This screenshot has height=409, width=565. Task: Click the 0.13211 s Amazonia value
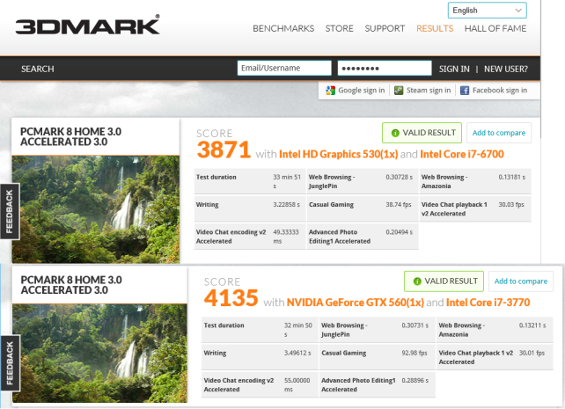pos(532,325)
